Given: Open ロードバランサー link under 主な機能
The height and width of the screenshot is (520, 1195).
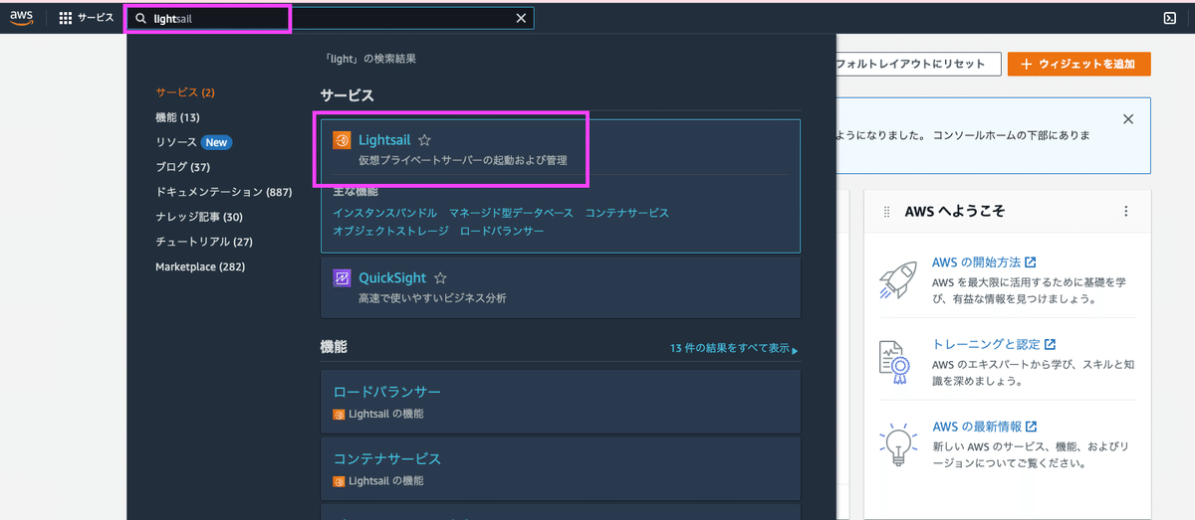Looking at the screenshot, I should [502, 231].
